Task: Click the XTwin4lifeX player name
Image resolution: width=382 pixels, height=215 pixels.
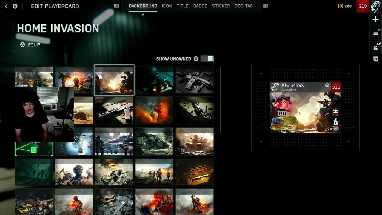Action: pos(292,85)
